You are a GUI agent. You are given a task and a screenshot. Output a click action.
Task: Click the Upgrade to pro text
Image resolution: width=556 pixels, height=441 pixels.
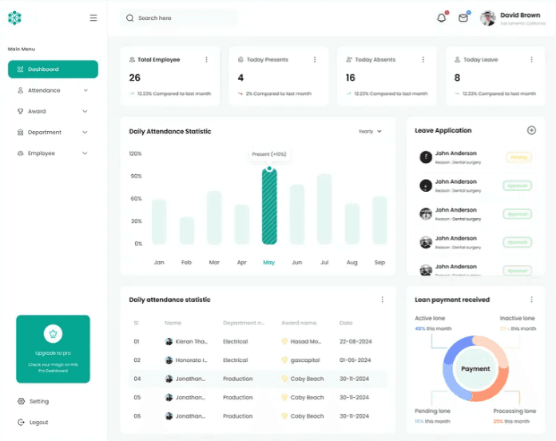click(x=53, y=353)
